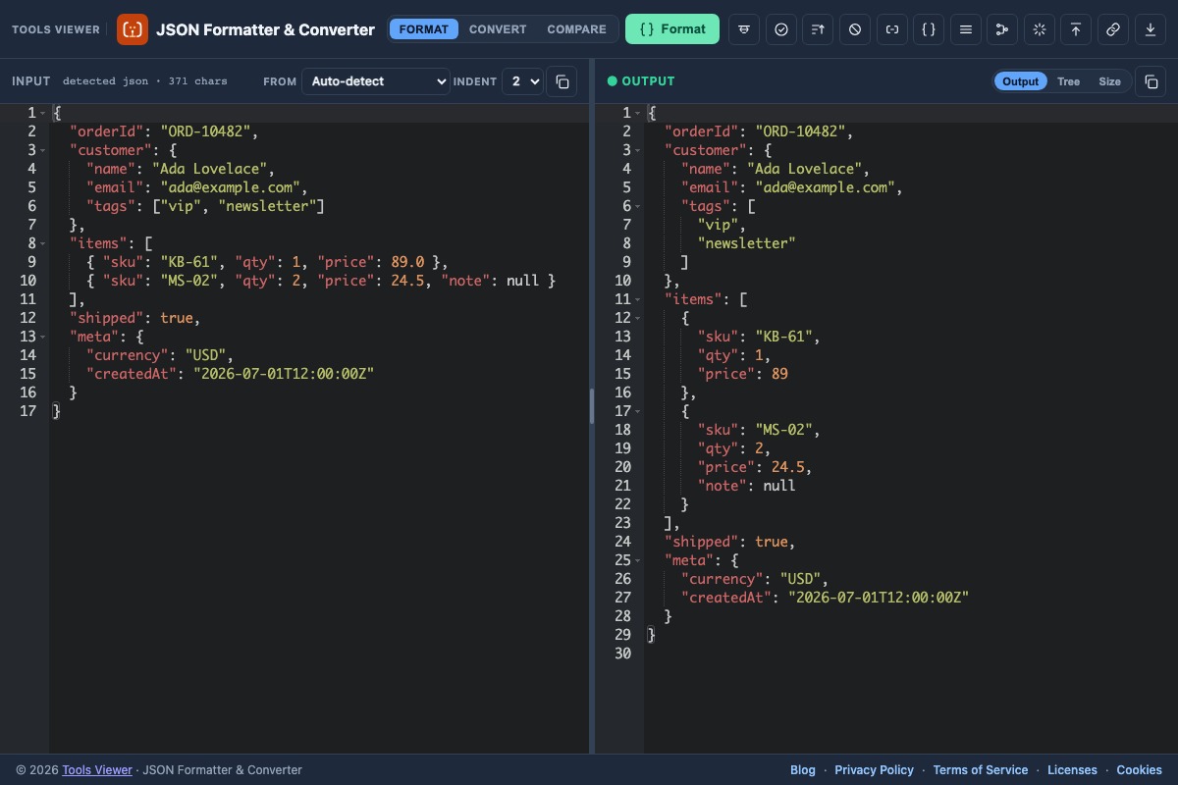Select the Size view tab
Image resolution: width=1178 pixels, height=785 pixels.
1109,81
